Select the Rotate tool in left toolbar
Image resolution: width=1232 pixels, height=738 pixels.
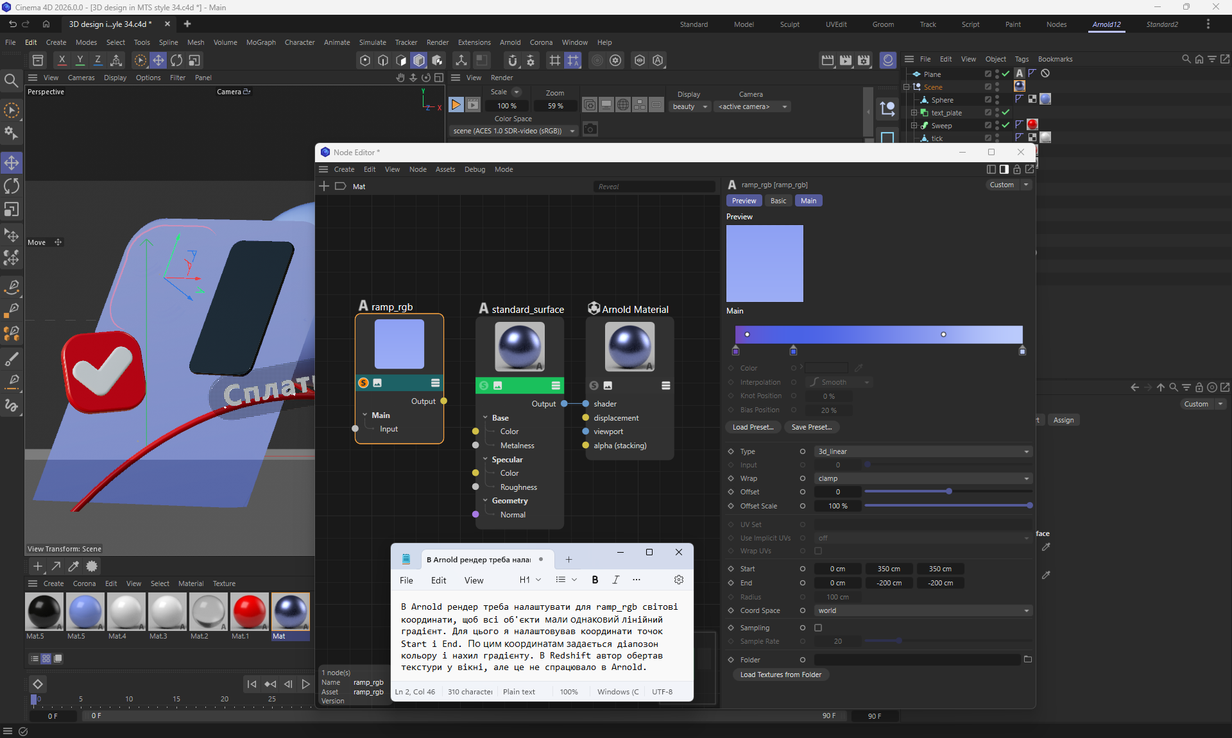click(12, 186)
